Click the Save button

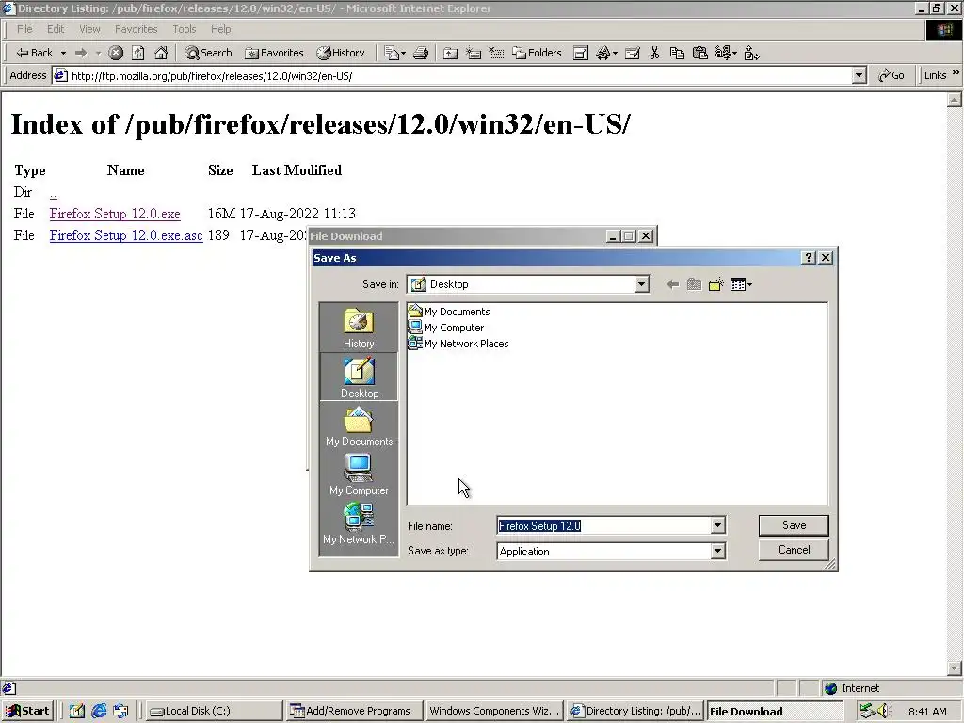click(794, 525)
